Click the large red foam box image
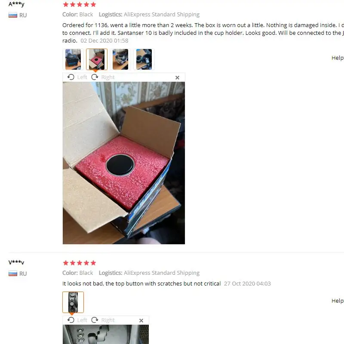 tap(124, 163)
